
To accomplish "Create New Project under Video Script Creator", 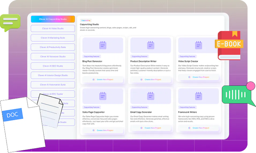I will (198, 77).
